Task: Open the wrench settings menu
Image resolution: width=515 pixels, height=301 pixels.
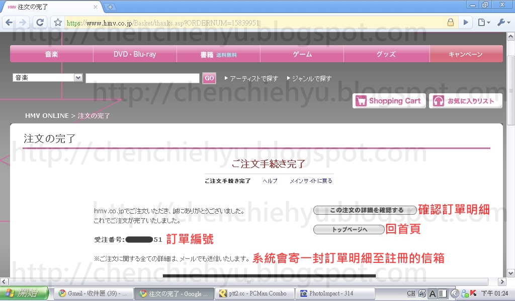Action: (503, 22)
